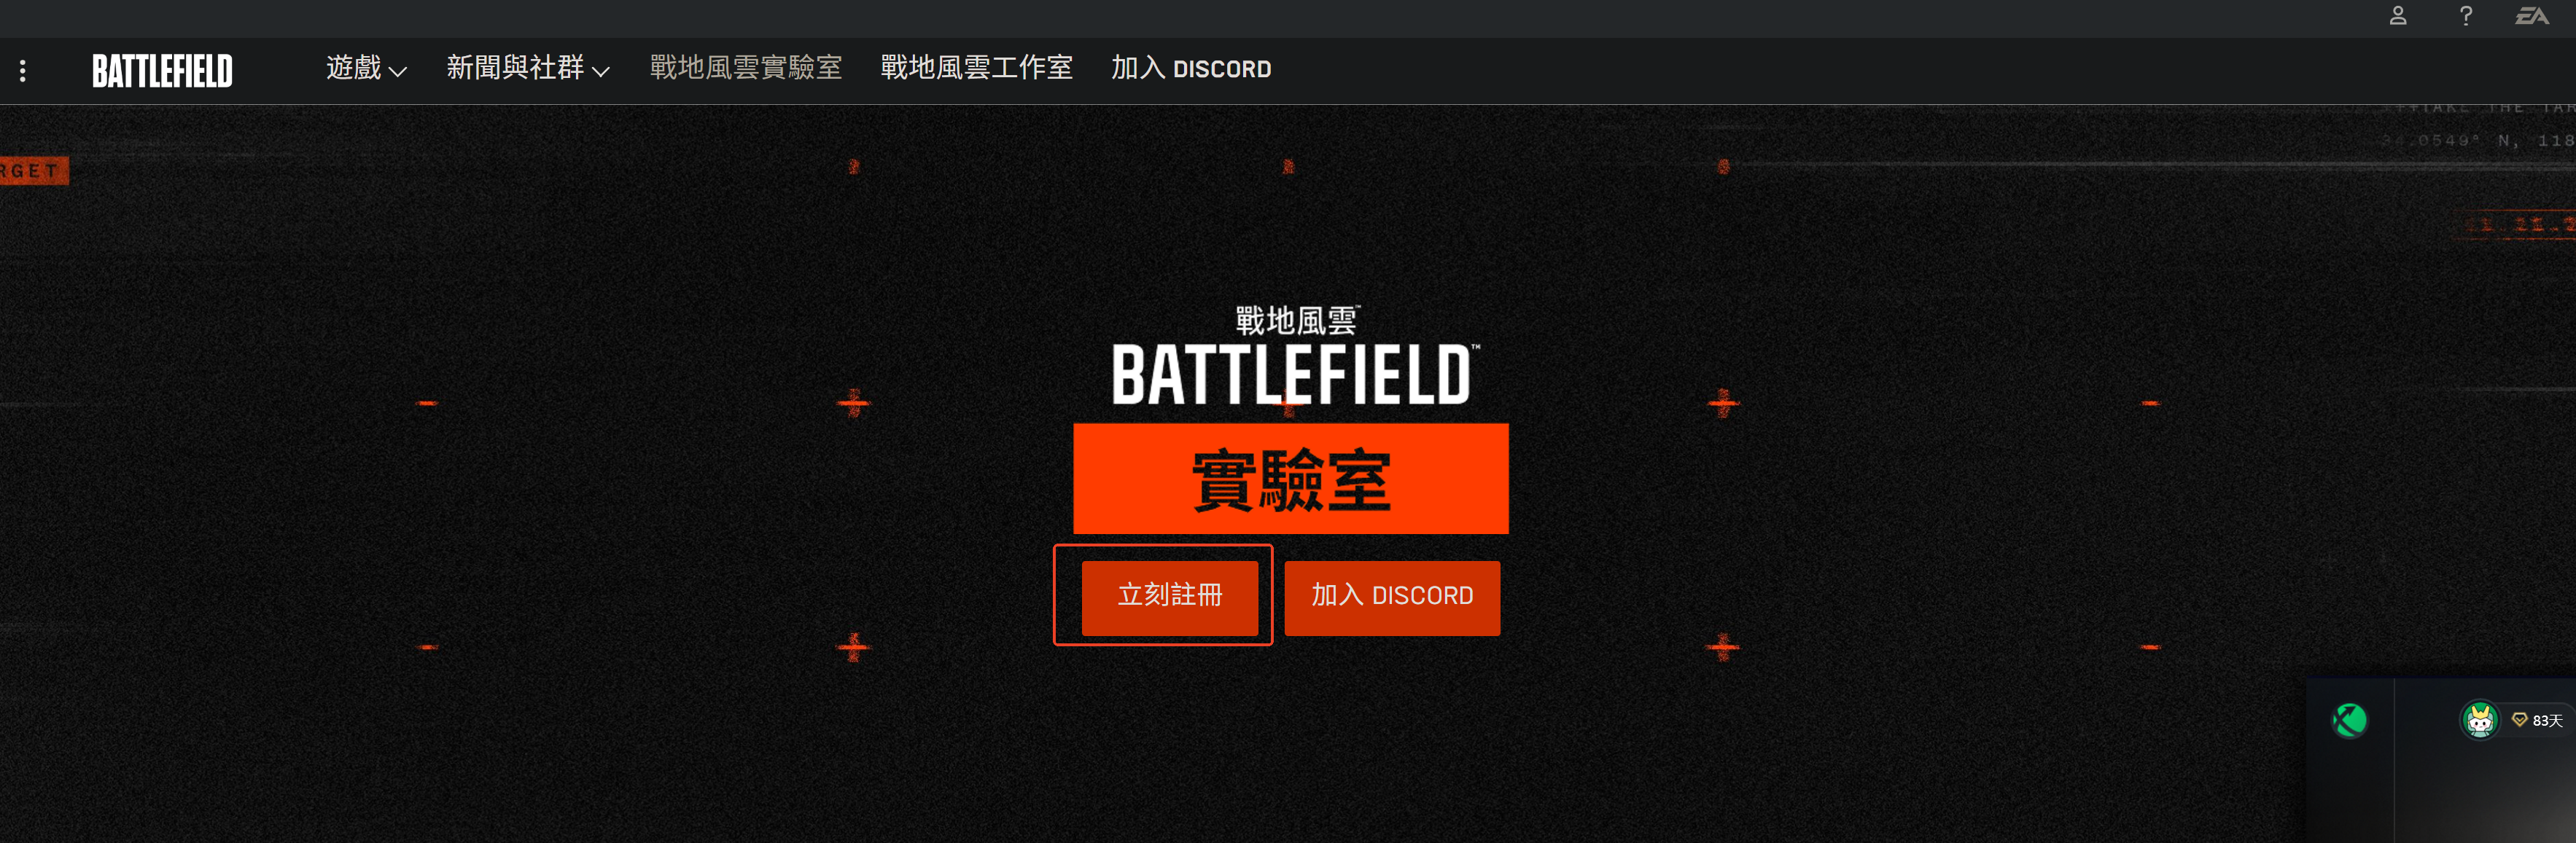Click the orange 加入 DISCORD button
This screenshot has height=843, width=2576.
[1392, 596]
